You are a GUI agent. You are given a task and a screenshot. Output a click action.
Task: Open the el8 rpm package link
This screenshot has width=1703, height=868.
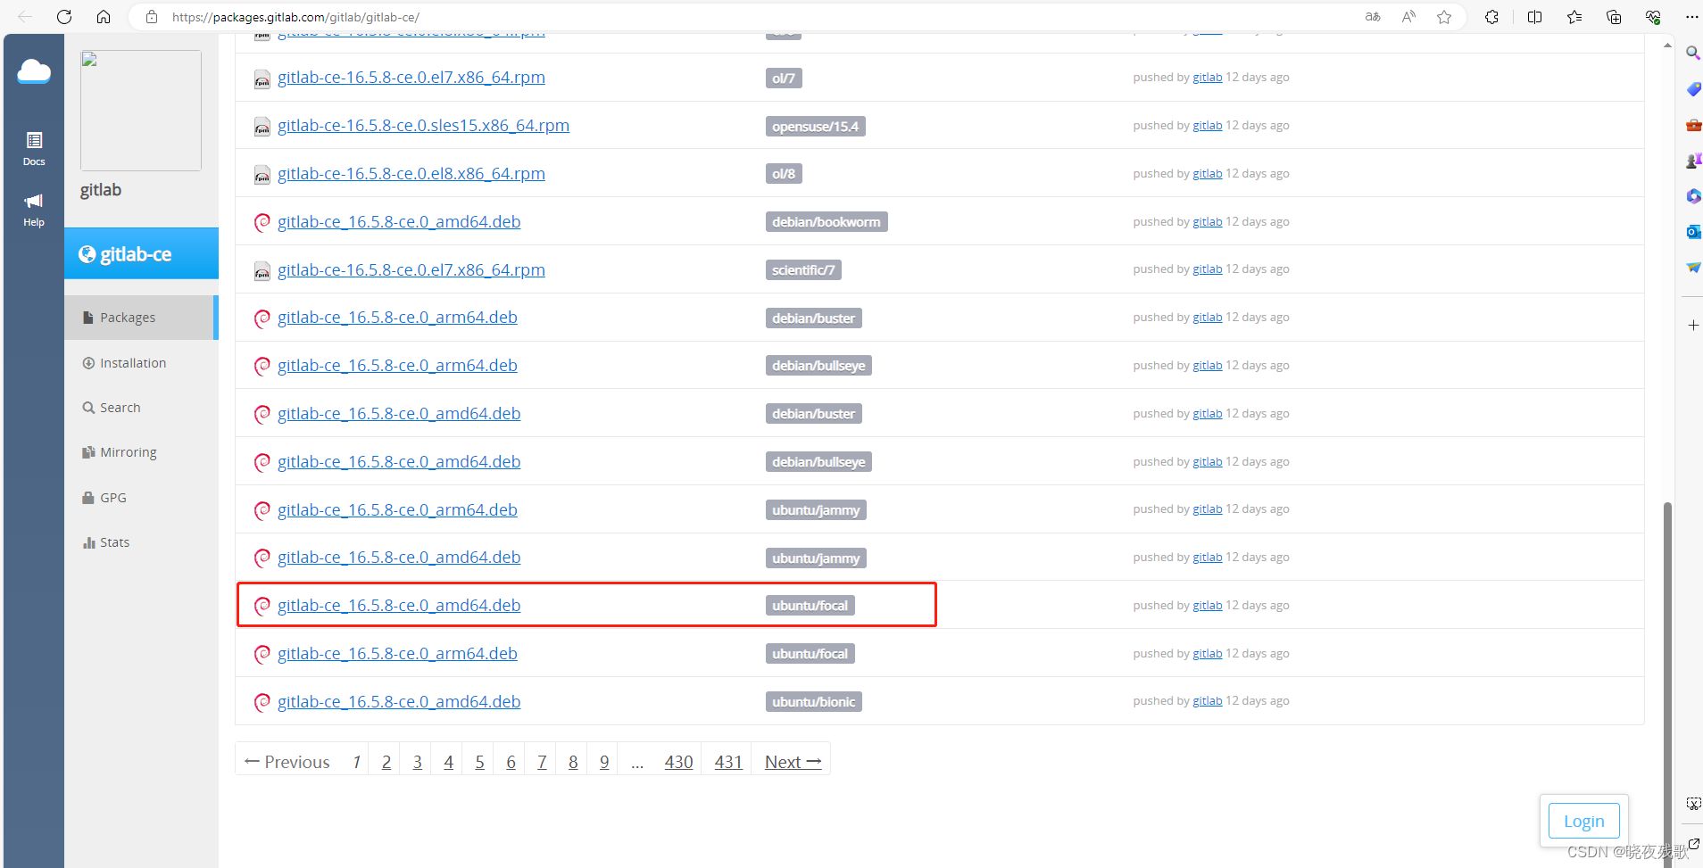tap(411, 174)
